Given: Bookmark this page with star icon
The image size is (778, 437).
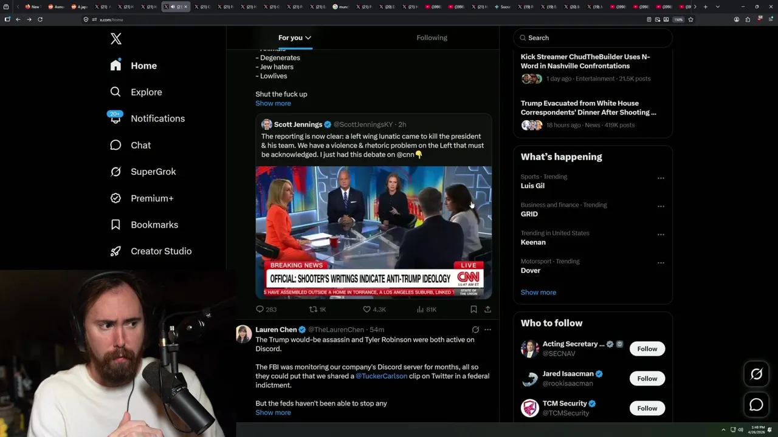Looking at the screenshot, I should (690, 19).
